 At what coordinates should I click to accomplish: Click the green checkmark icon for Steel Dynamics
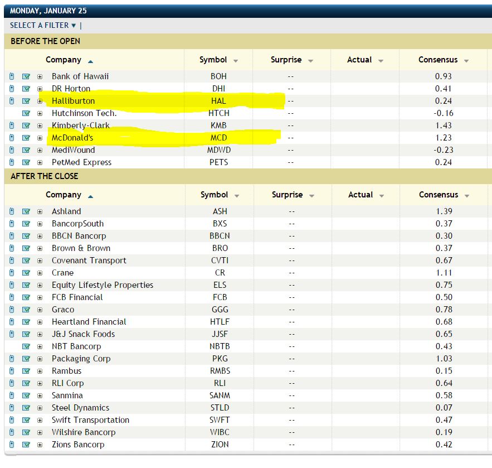pos(26,408)
